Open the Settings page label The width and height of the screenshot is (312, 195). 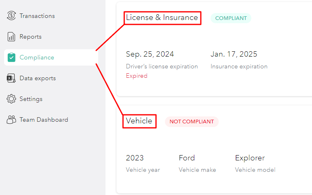tap(31, 99)
